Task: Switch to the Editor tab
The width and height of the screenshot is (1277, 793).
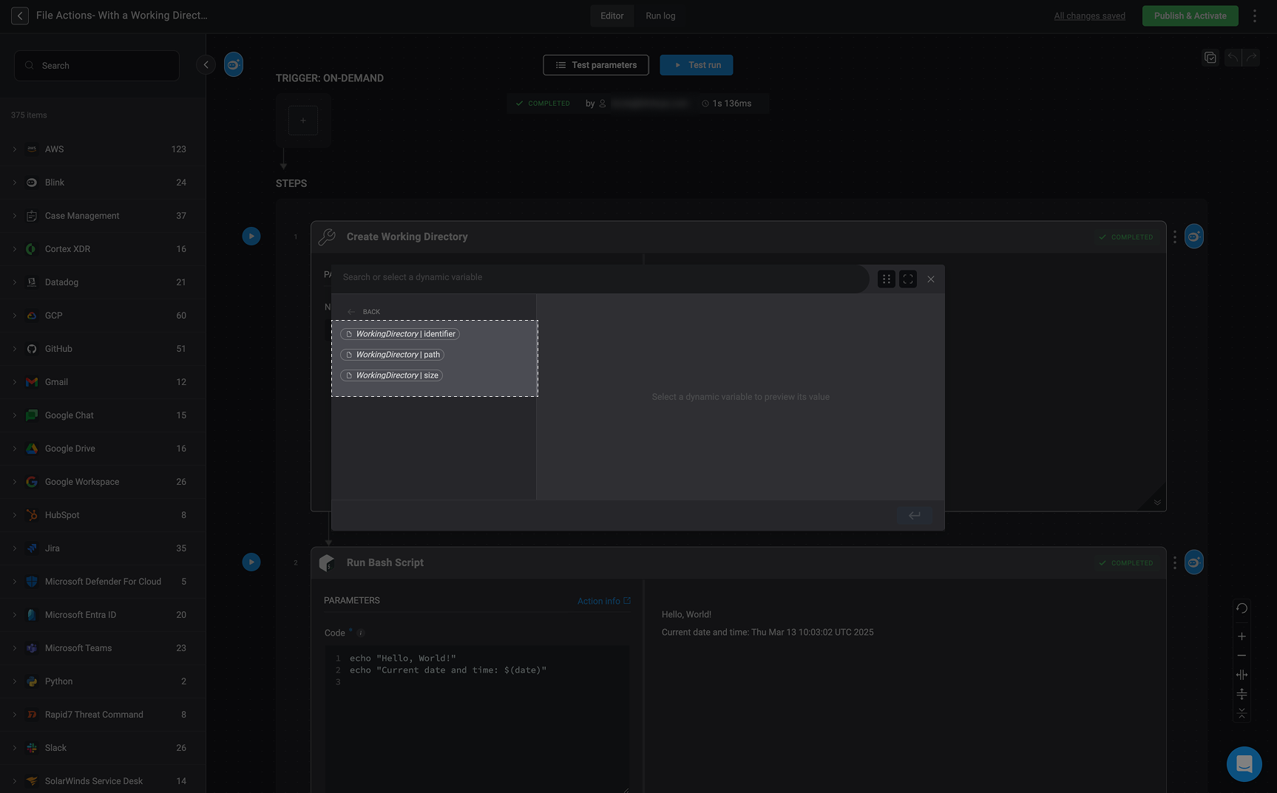Action: pyautogui.click(x=612, y=16)
